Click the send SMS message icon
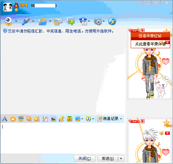This screenshot has width=173, height=164. pyautogui.click(x=58, y=21)
